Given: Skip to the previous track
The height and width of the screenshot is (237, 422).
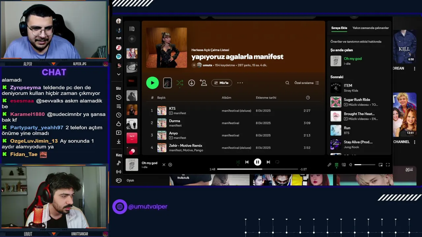Looking at the screenshot, I should tap(247, 162).
